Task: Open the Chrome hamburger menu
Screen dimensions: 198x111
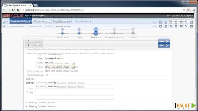Action: [194, 10]
